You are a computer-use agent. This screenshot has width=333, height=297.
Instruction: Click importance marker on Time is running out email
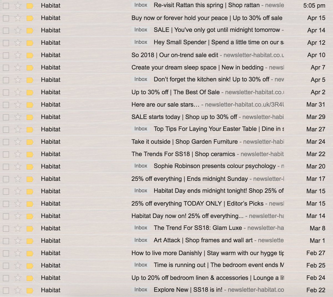coord(30,266)
